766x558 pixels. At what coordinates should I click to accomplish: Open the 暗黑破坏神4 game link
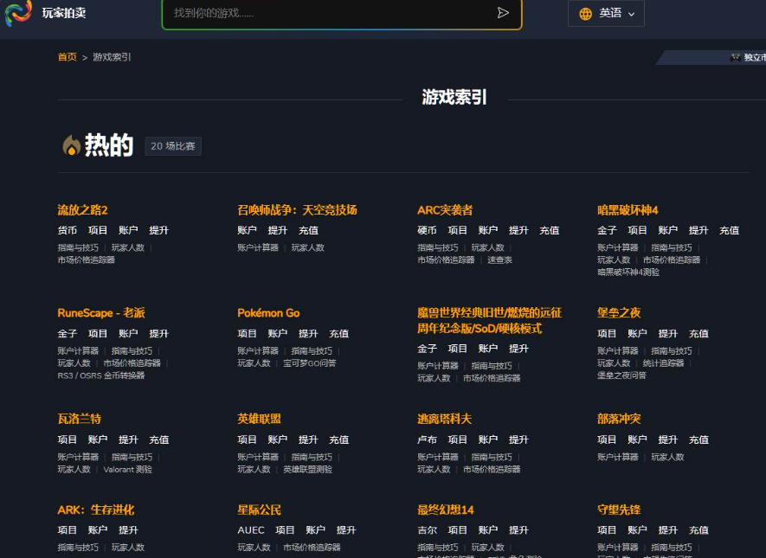click(628, 210)
